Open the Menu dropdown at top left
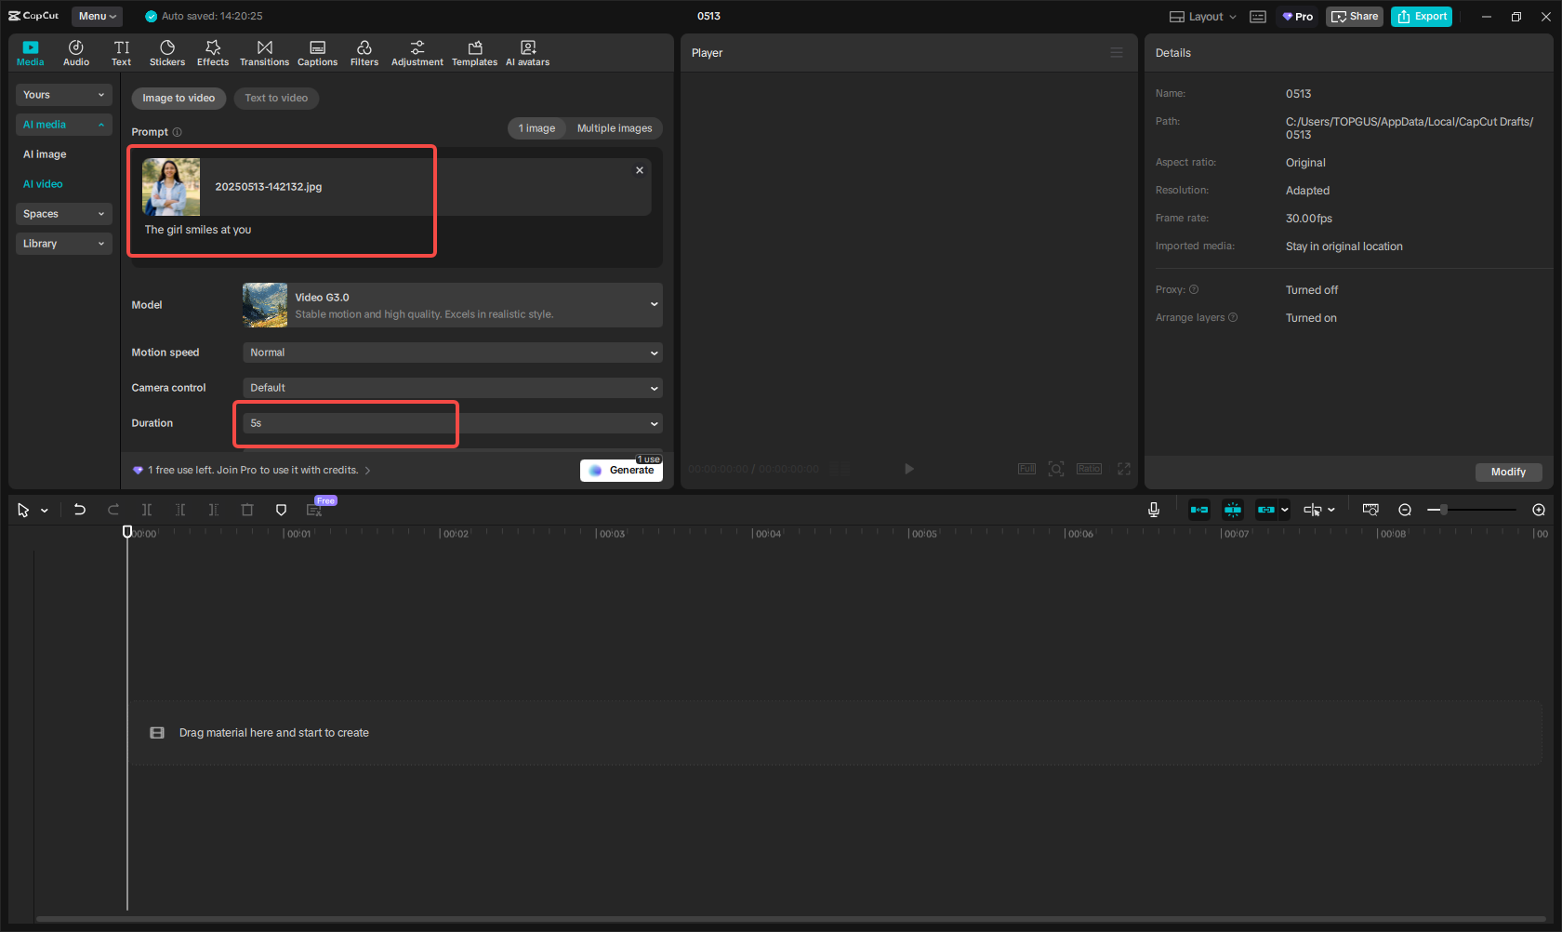Image resolution: width=1562 pixels, height=932 pixels. click(x=96, y=16)
